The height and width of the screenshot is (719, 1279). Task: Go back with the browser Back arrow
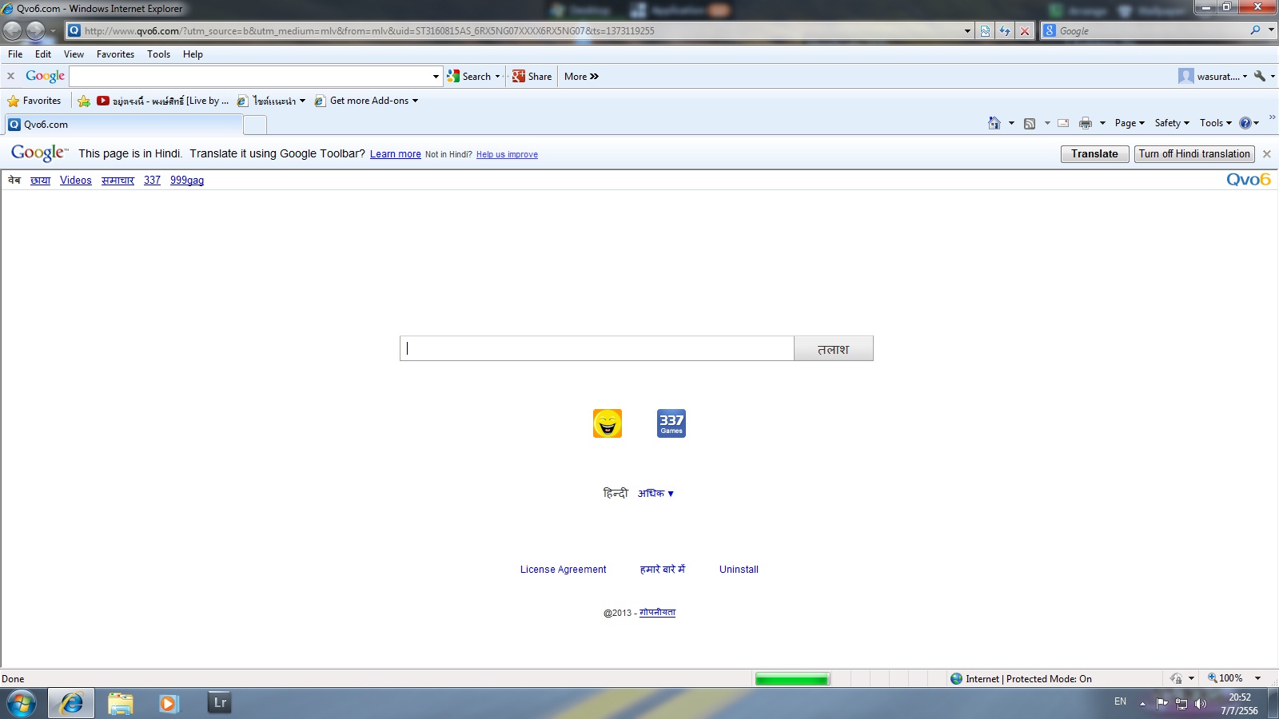[x=12, y=31]
